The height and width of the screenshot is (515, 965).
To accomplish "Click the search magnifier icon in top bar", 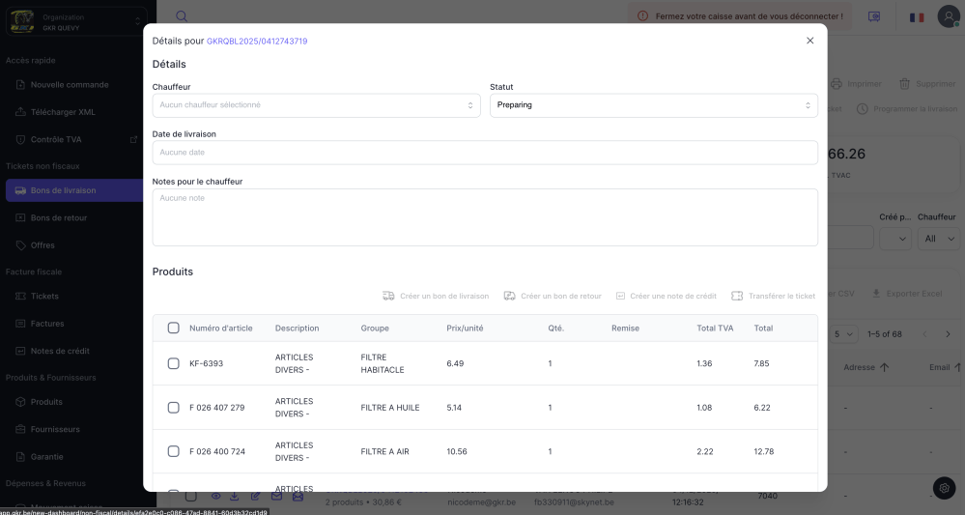I will 182,16.
